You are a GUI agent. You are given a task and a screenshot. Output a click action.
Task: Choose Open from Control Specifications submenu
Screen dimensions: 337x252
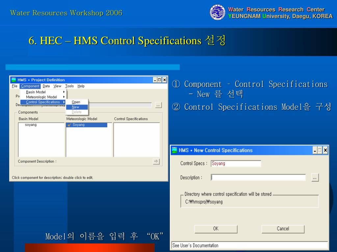click(77, 102)
